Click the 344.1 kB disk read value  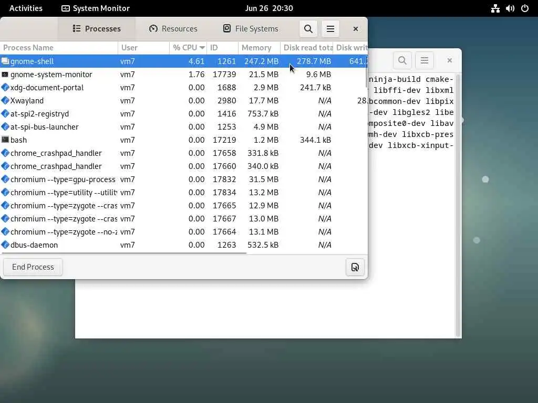point(316,140)
